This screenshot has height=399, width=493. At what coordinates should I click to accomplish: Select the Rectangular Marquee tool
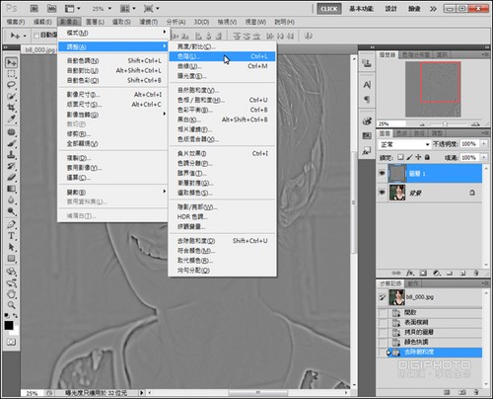[x=12, y=74]
